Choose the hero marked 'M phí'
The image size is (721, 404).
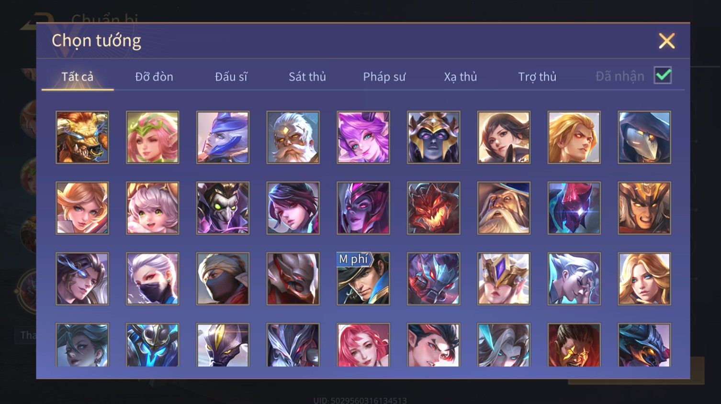click(x=363, y=279)
